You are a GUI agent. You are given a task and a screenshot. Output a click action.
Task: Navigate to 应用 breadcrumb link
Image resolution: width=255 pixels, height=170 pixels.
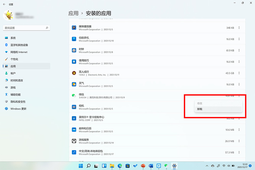(x=73, y=13)
